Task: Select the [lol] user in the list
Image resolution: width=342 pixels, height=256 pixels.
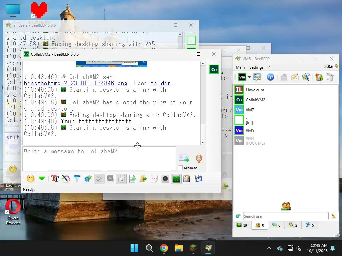Action: [286, 120]
